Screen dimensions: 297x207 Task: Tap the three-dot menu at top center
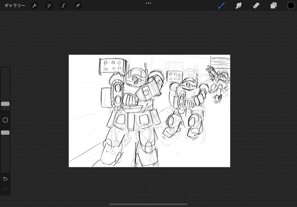pyautogui.click(x=148, y=3)
